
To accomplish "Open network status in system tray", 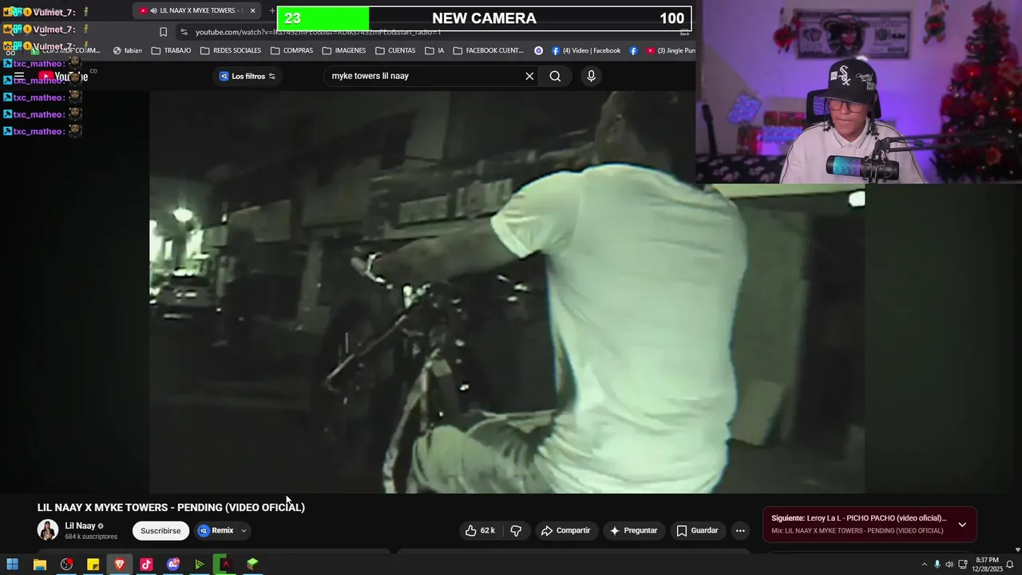I will tap(962, 565).
